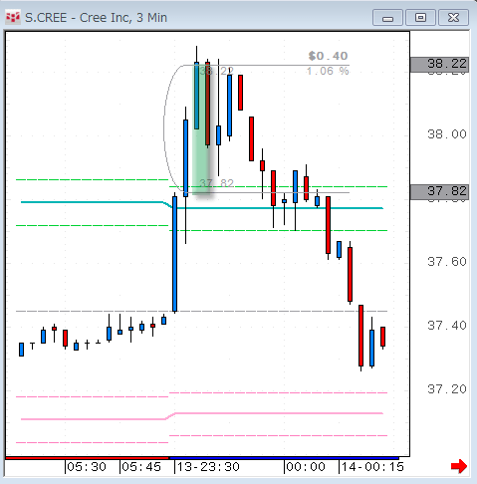Click the 37.40 price axis label

point(447,326)
